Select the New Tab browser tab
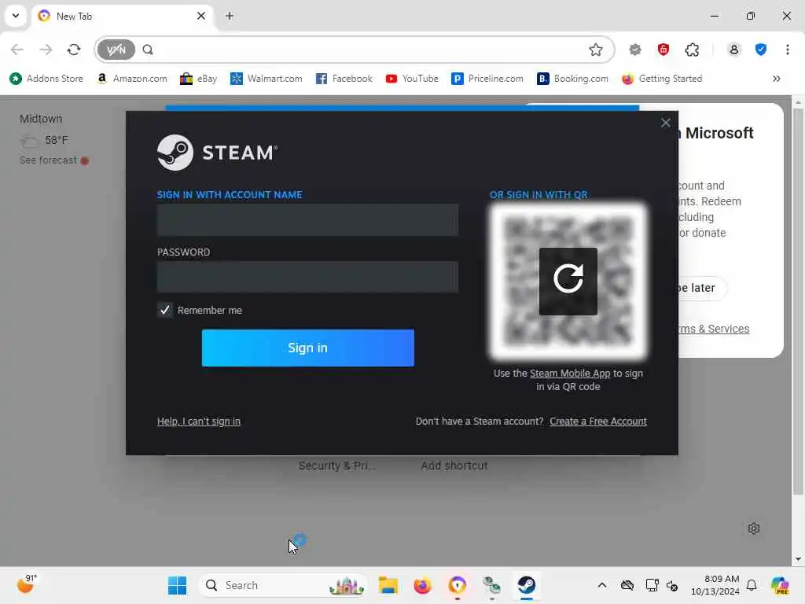 122,16
